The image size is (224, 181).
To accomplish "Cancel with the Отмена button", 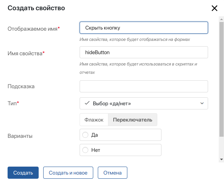I will coord(113,173).
